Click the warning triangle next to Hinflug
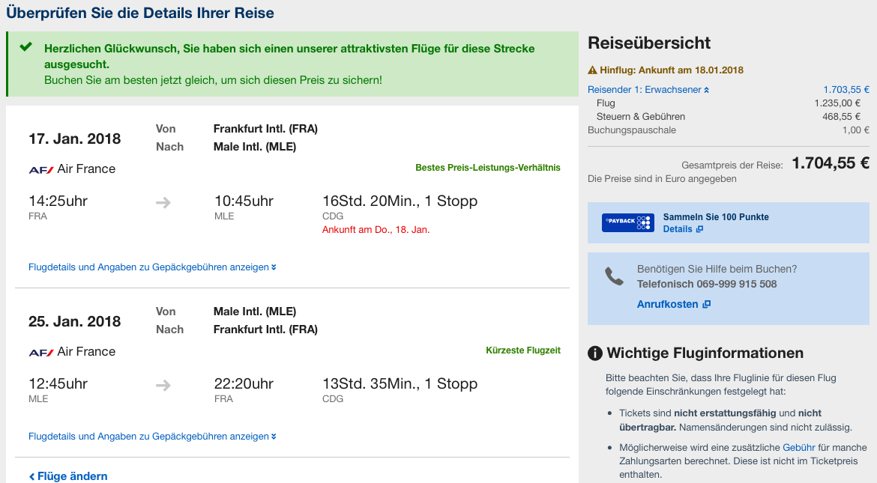The height and width of the screenshot is (483, 877). click(x=593, y=70)
